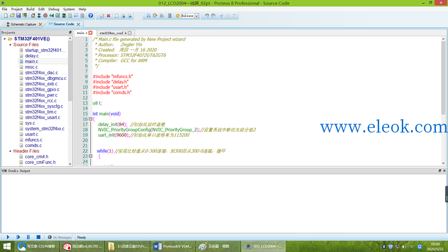The height and width of the screenshot is (252, 448).
Task: Open the Design Explorer toolbar icon
Action: 64,16
